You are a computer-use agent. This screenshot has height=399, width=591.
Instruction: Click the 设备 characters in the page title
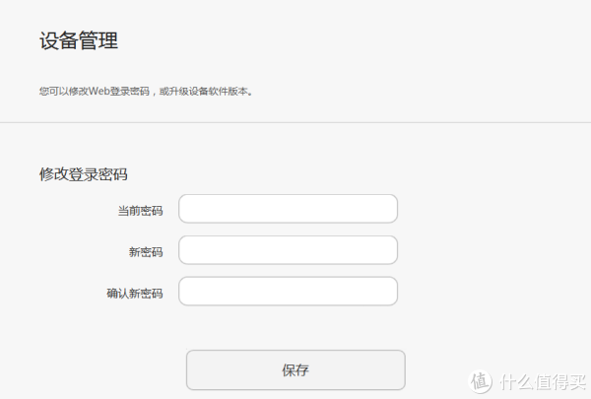(x=59, y=40)
